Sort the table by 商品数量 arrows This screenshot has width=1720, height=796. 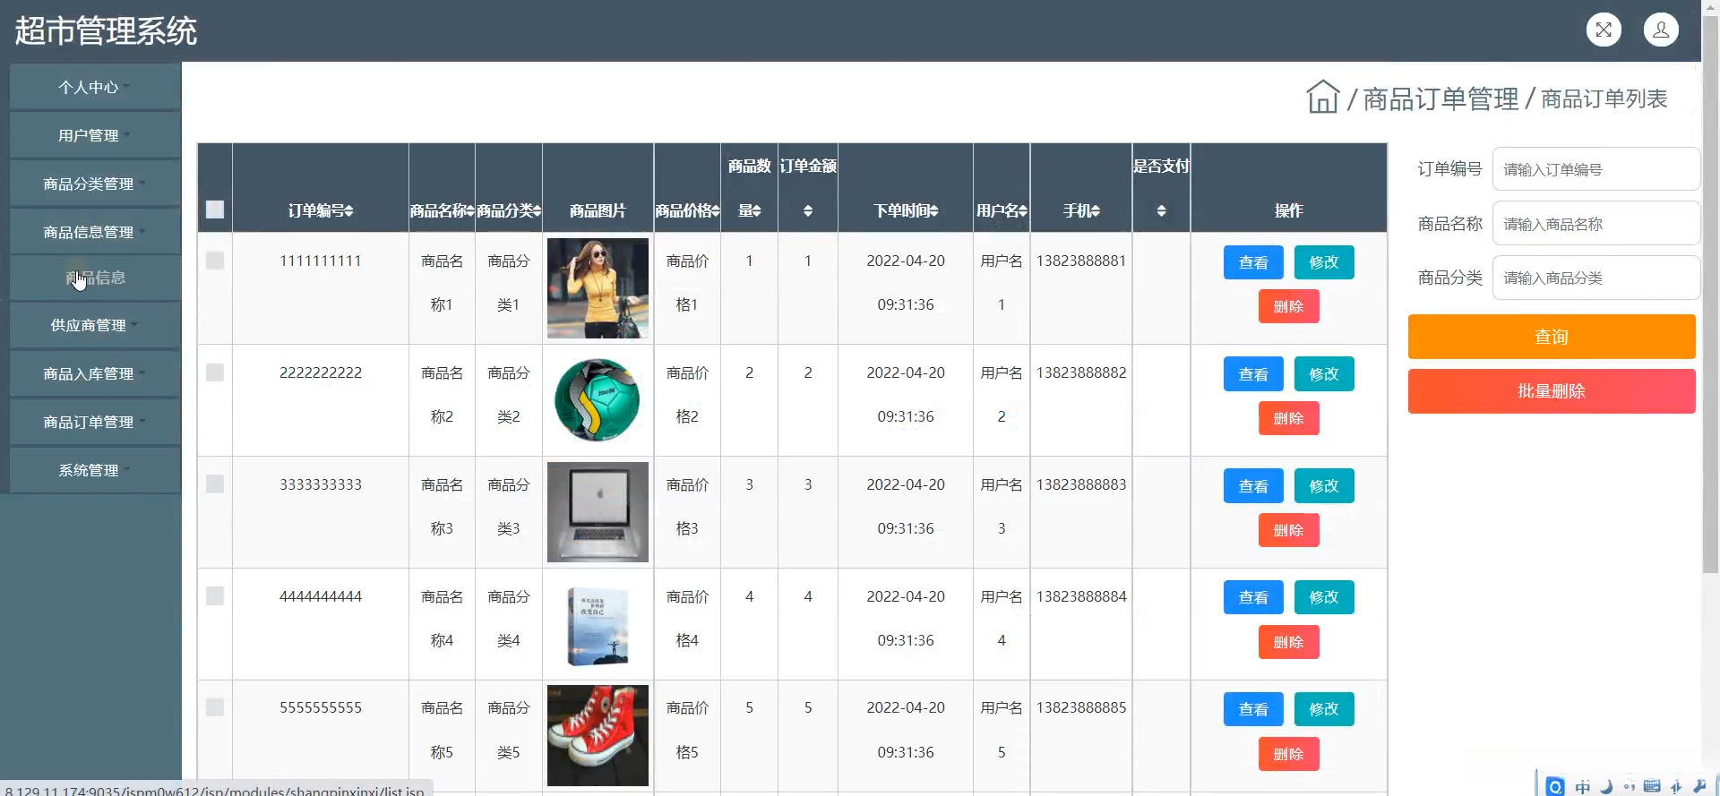[756, 211]
